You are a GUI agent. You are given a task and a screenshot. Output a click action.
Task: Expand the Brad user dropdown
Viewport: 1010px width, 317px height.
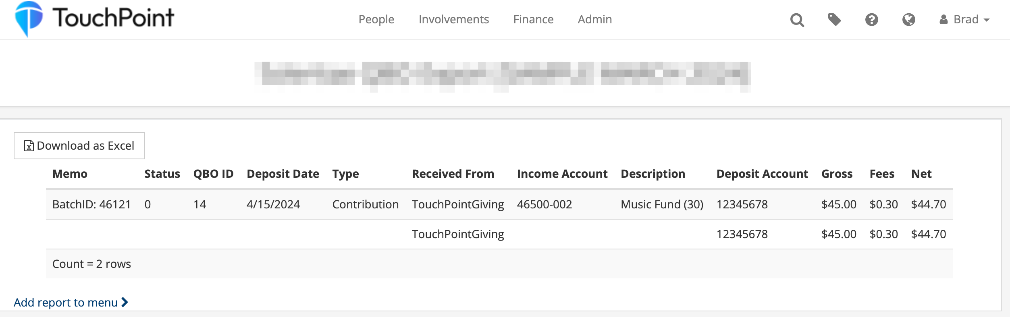[964, 19]
